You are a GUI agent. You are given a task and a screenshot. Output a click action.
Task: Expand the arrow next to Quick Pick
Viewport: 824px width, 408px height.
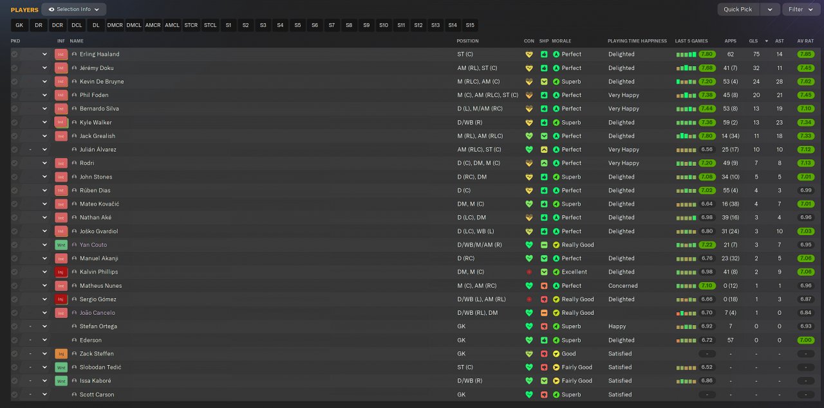(770, 10)
